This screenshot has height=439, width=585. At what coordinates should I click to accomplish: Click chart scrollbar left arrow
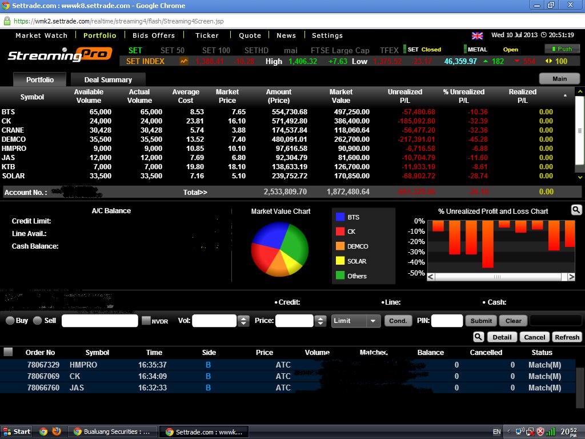click(431, 277)
